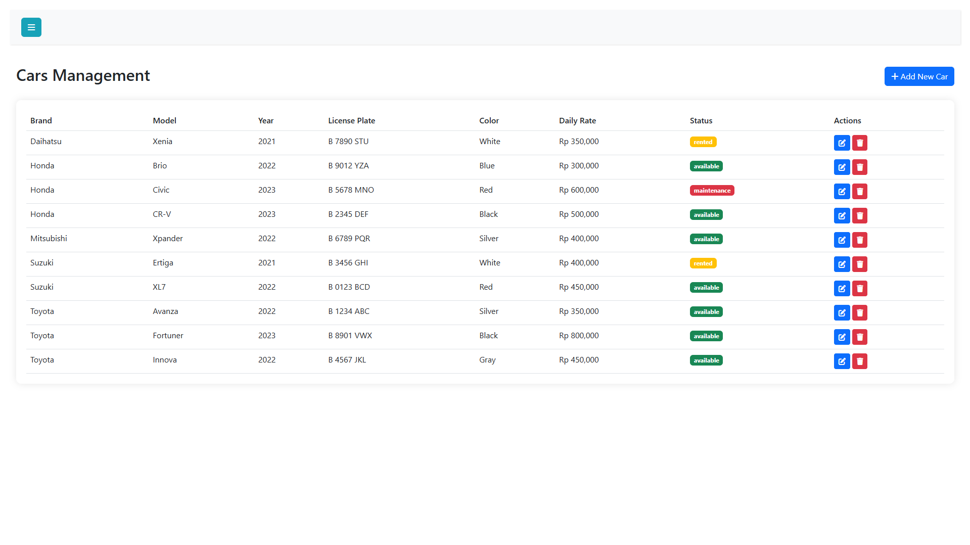Viewport: 970px width, 545px height.
Task: Select license plate B 4567 JKL
Action: coord(347,360)
